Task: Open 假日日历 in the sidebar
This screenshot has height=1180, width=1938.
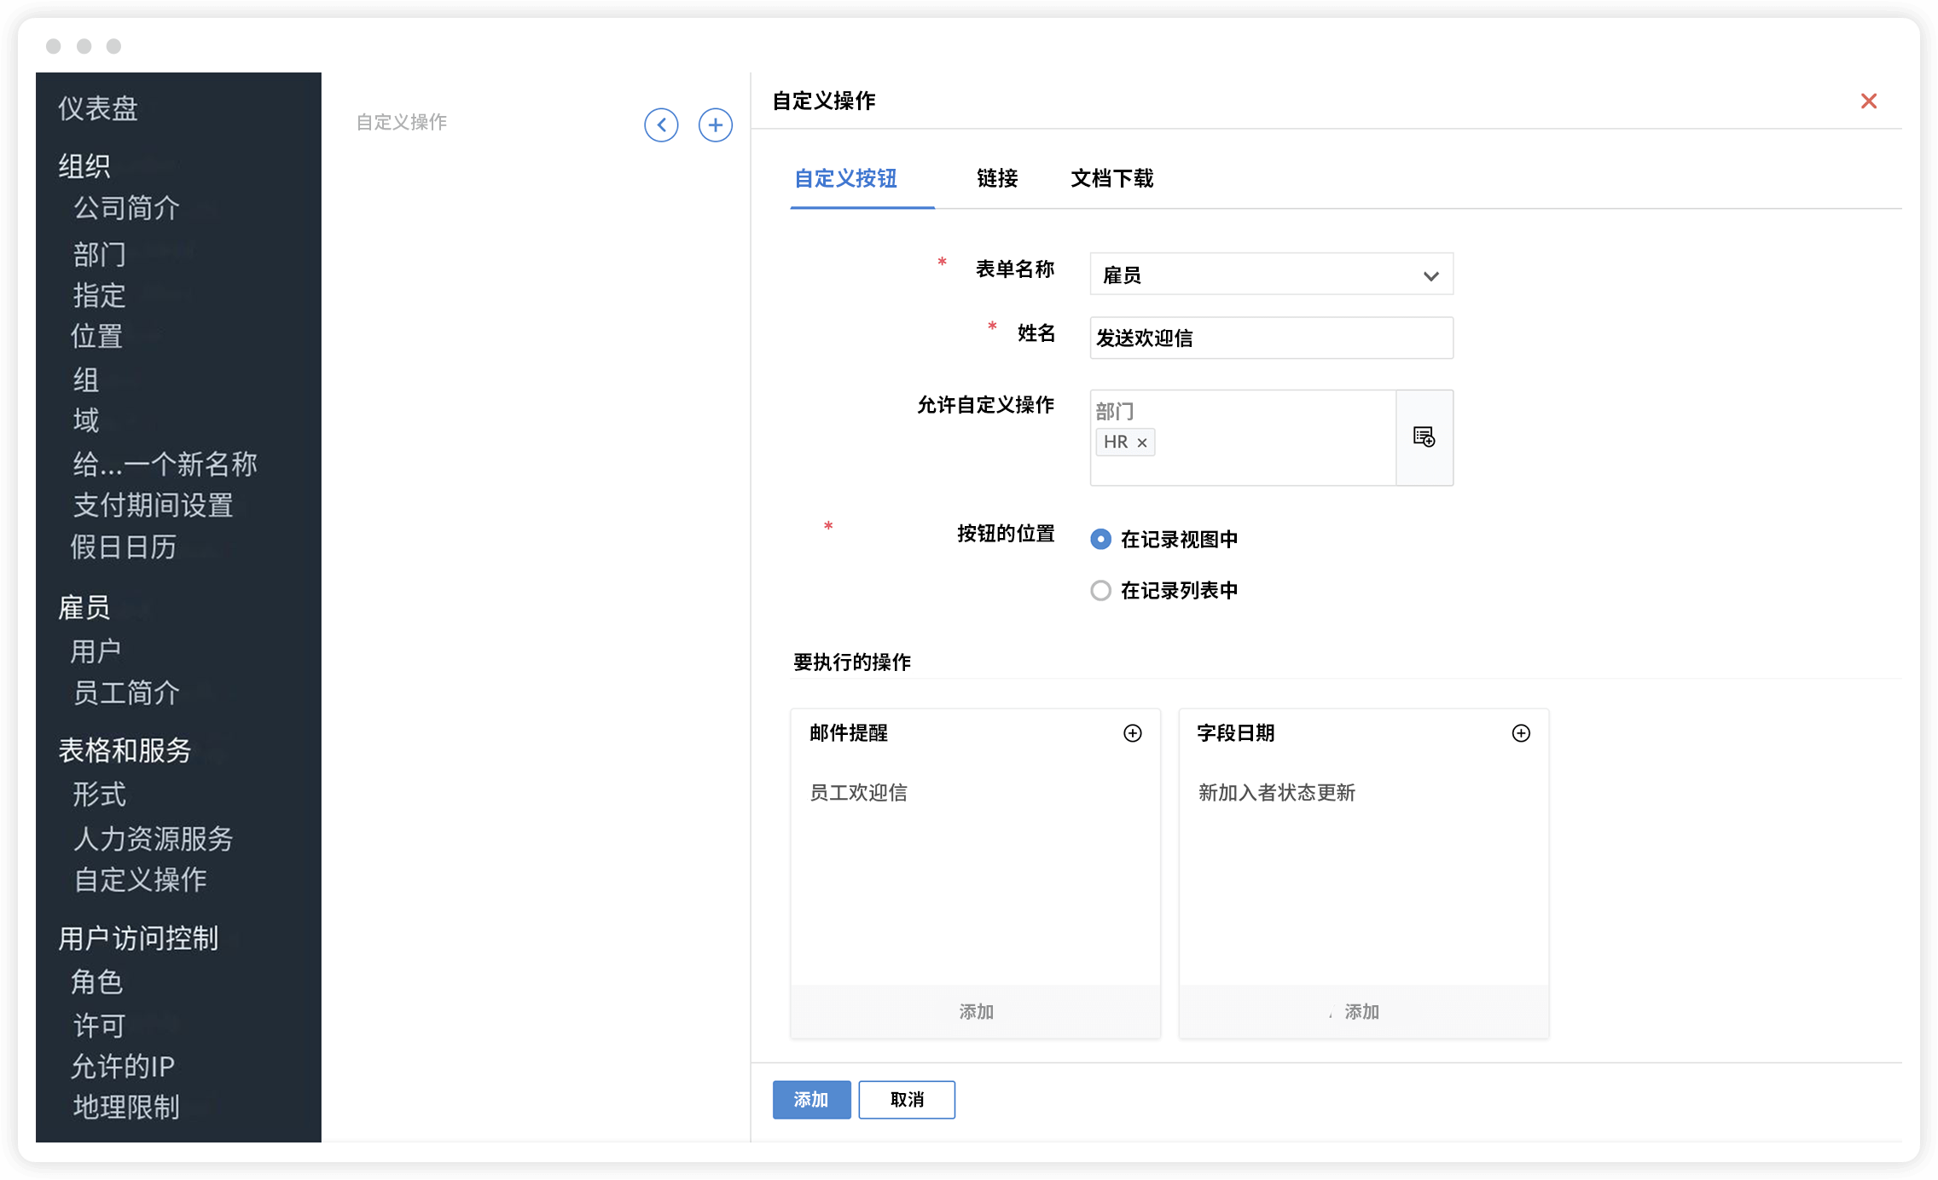Action: coord(124,547)
